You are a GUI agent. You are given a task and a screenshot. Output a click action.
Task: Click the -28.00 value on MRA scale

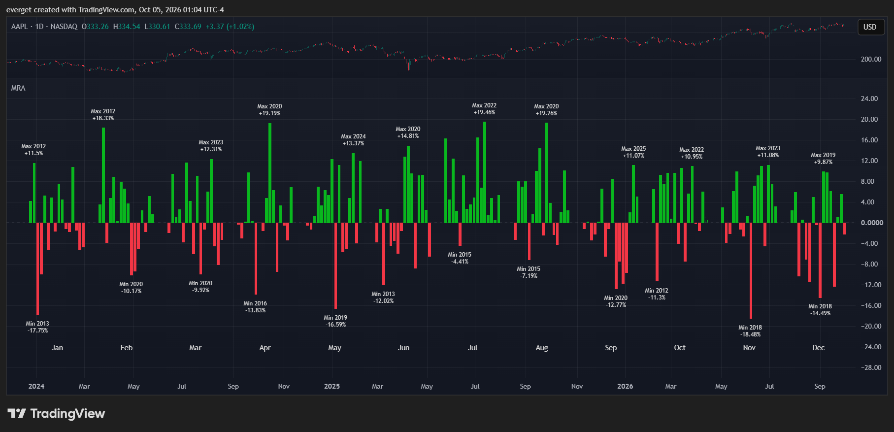coord(870,367)
